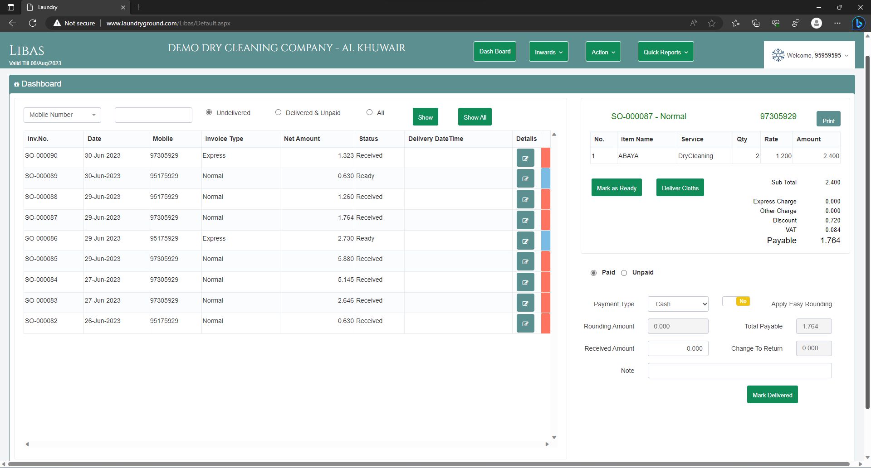Screen dimensions: 871x468
Task: Click the blue status marker of SO-000089
Action: tap(546, 179)
